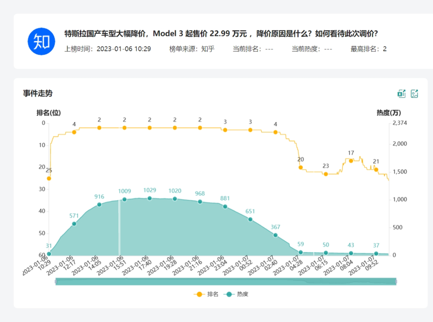
Task: Click the right handle of zoom slider
Action: point(396,282)
